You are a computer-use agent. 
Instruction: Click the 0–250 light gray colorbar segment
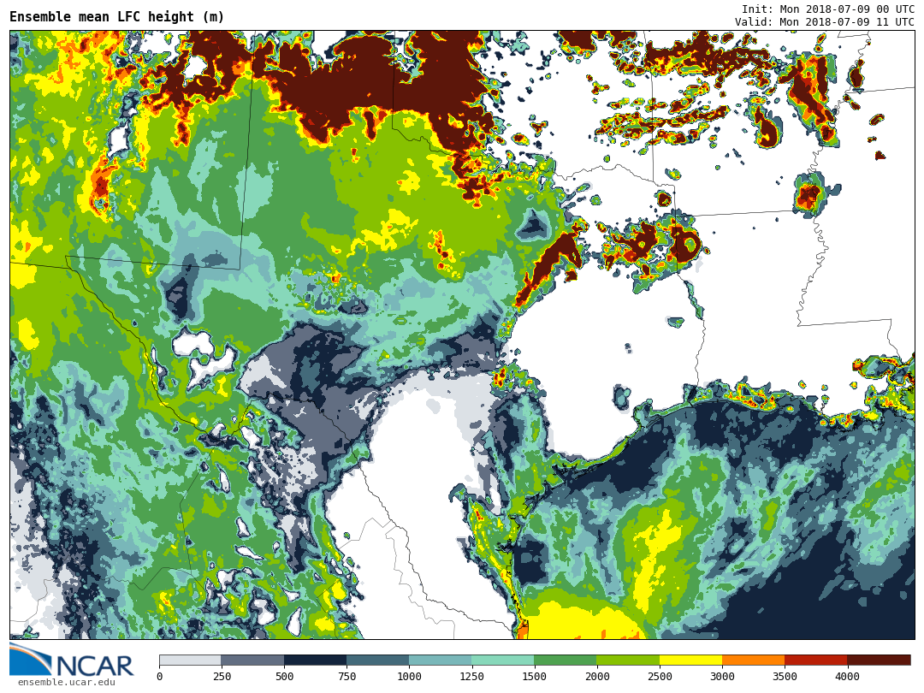tap(190, 660)
